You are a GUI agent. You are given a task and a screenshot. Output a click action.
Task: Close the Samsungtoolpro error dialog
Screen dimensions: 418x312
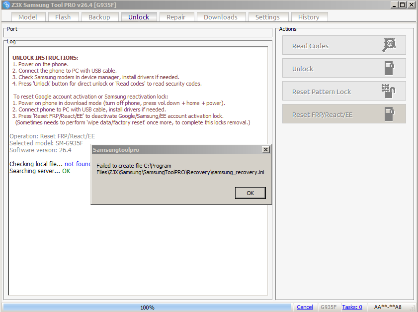click(x=266, y=150)
